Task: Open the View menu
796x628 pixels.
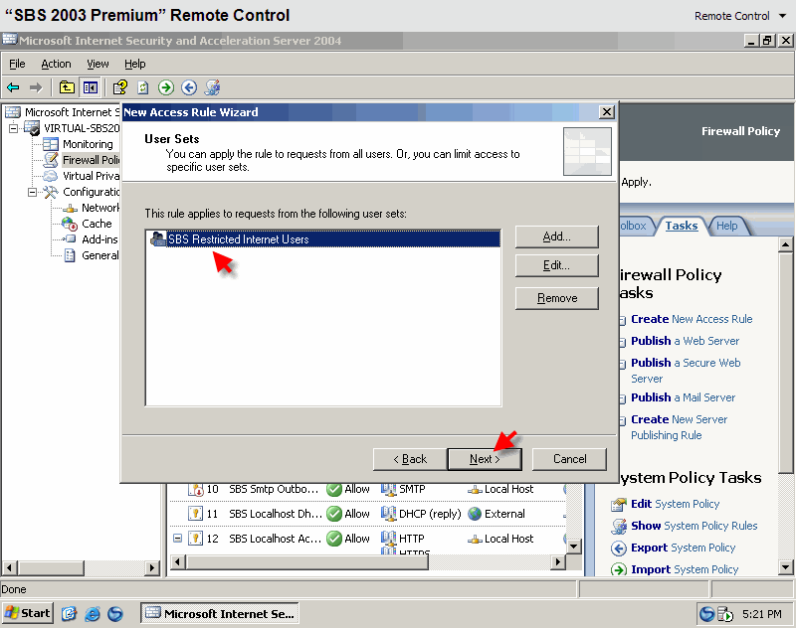Action: 98,64
